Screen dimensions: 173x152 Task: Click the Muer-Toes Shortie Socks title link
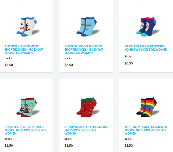tap(146, 48)
